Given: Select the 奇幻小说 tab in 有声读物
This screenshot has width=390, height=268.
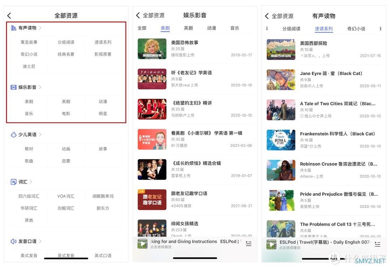Looking at the screenshot, I should pyautogui.click(x=356, y=29).
